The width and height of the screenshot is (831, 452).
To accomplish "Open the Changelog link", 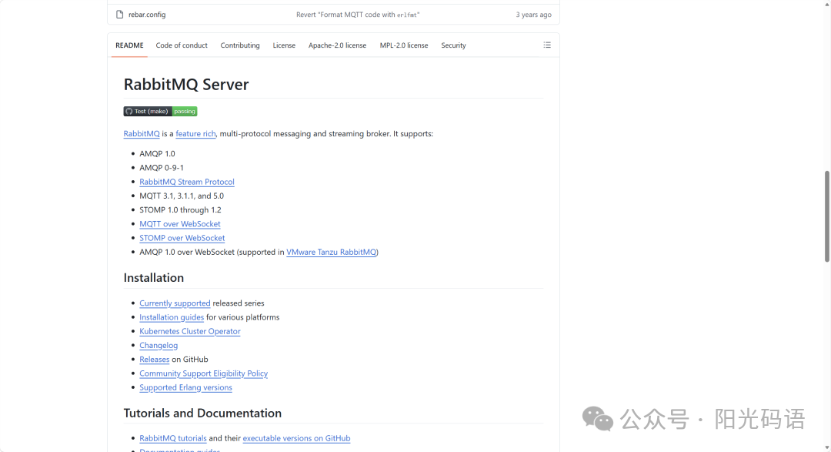I will pos(159,345).
